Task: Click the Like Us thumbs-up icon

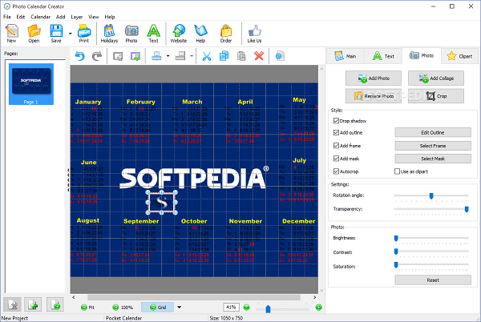Action: [x=254, y=33]
